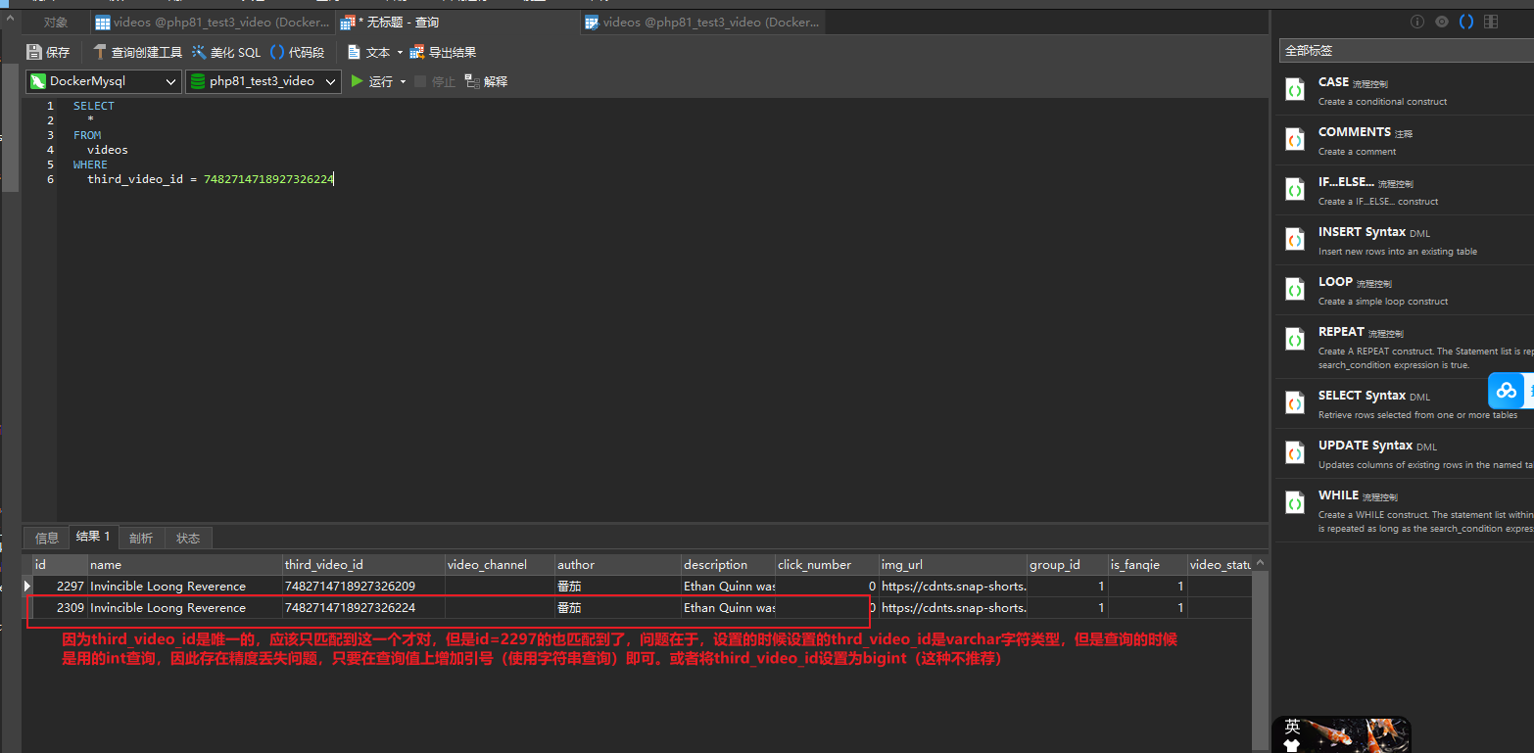This screenshot has height=753, width=1534.
Task: Click the id column header
Action: coord(59,564)
